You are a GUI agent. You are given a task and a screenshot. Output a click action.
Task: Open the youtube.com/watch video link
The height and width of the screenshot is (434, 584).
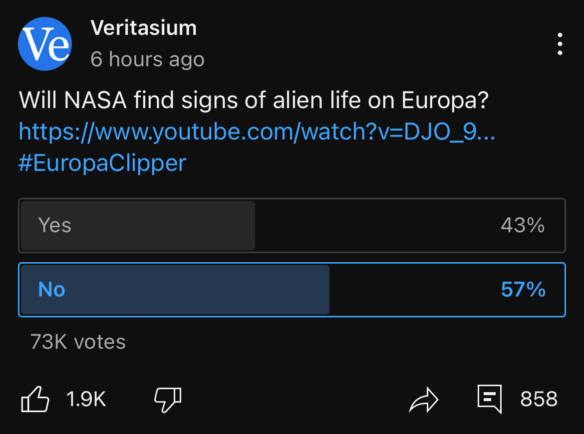pyautogui.click(x=257, y=131)
